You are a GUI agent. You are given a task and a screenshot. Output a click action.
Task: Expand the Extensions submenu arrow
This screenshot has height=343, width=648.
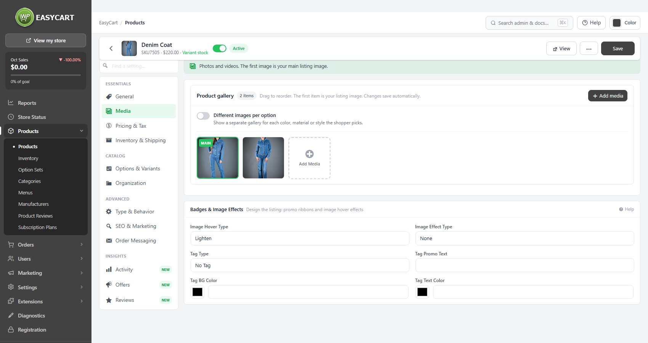click(x=82, y=301)
